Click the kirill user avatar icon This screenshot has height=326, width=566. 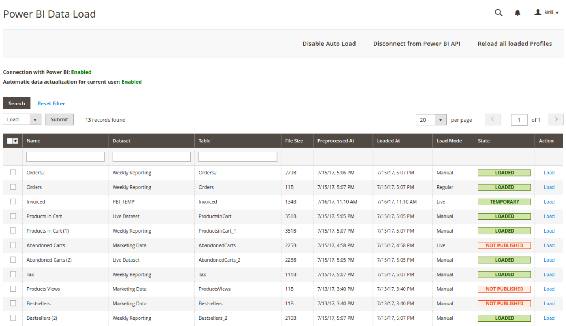538,12
